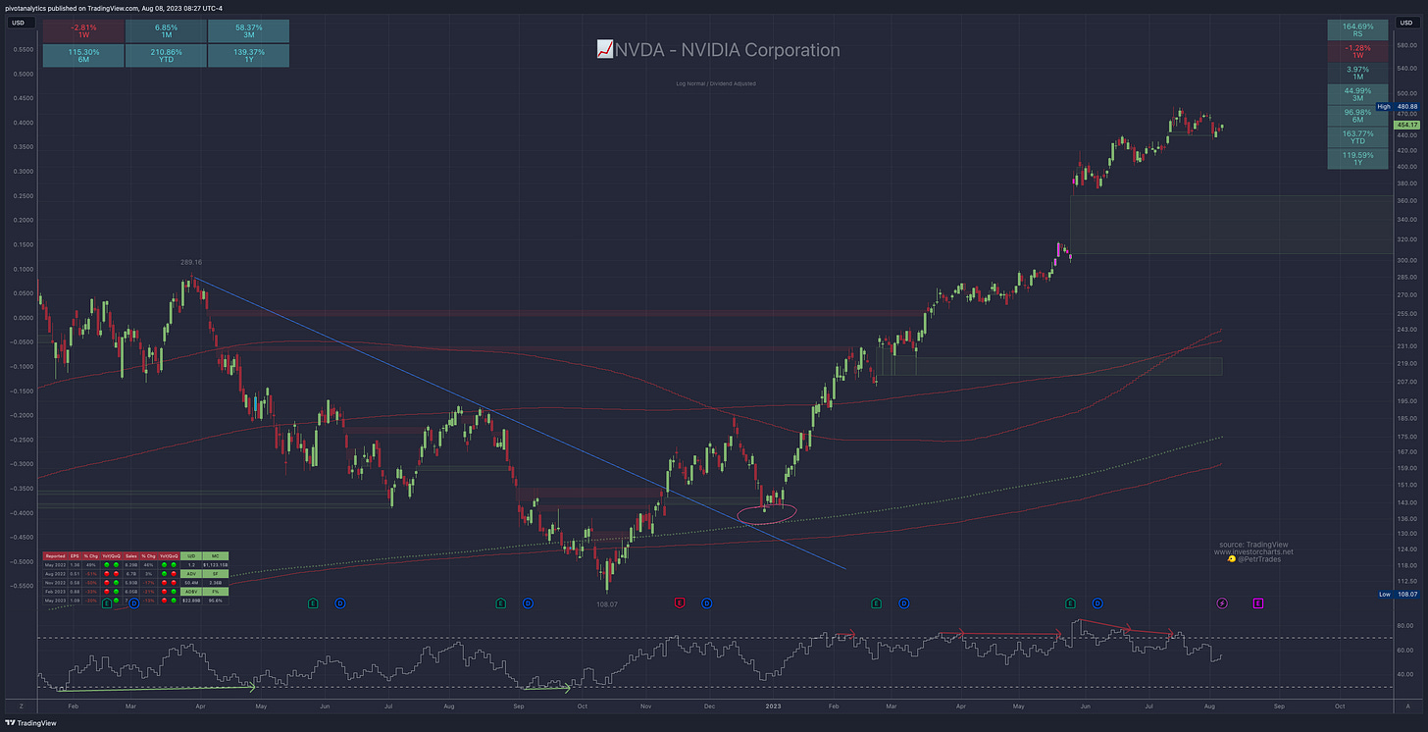Click USD button above the right price scale
The image size is (1428, 732).
[1406, 21]
